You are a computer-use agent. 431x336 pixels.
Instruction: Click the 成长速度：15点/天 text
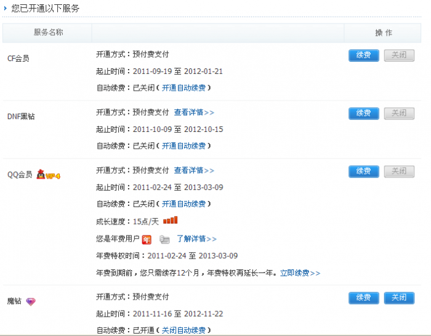pyautogui.click(x=127, y=221)
